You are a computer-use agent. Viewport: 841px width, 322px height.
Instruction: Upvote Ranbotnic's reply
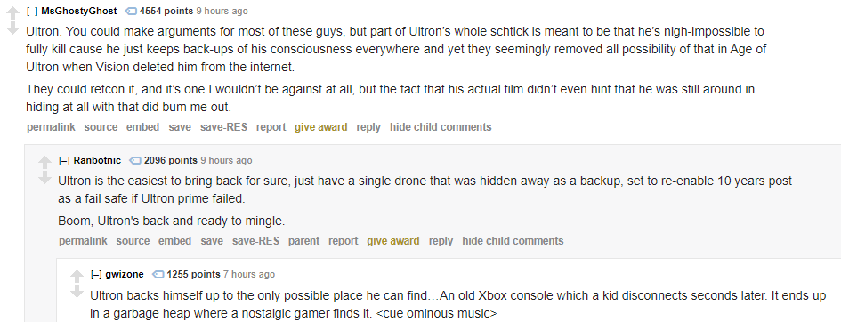(x=45, y=161)
